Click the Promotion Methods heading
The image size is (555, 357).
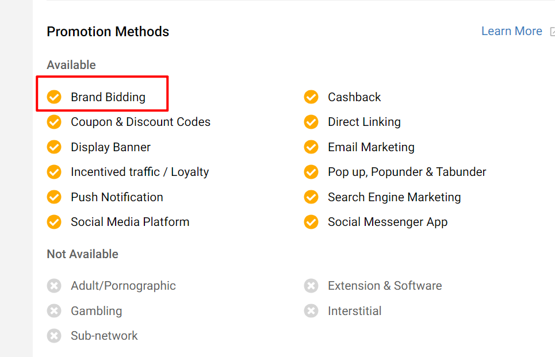pyautogui.click(x=108, y=32)
